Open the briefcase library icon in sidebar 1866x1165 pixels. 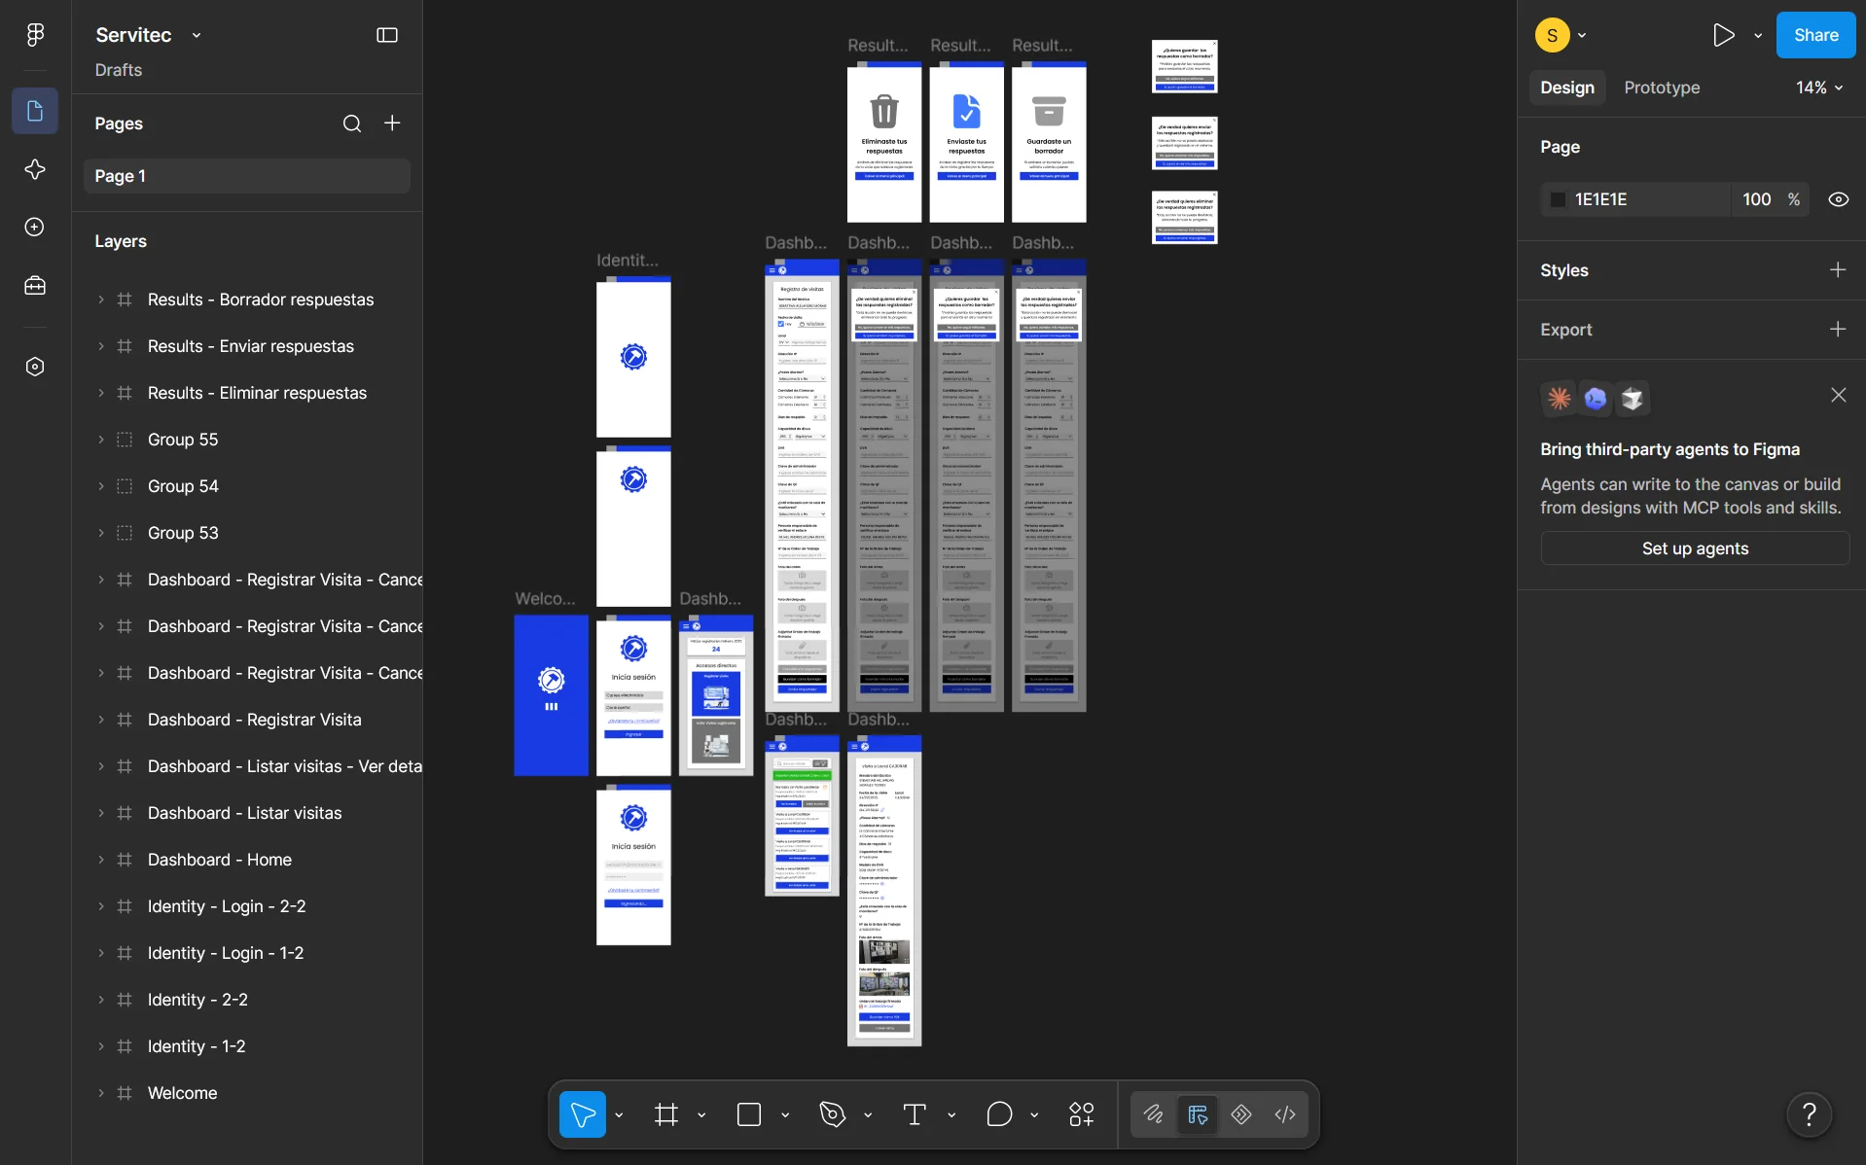35,286
